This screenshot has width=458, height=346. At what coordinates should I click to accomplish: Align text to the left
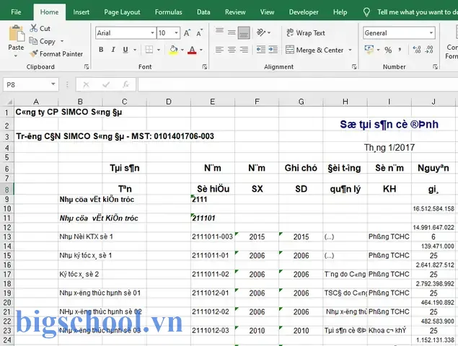(220, 50)
